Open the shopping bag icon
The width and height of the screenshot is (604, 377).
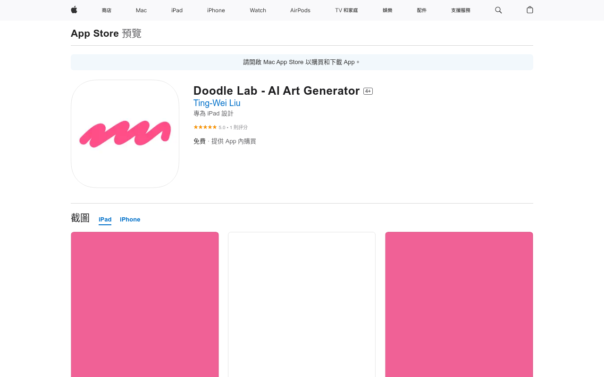(x=530, y=10)
